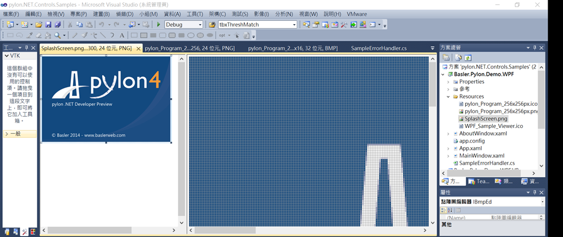Select the Line tool

[103, 35]
